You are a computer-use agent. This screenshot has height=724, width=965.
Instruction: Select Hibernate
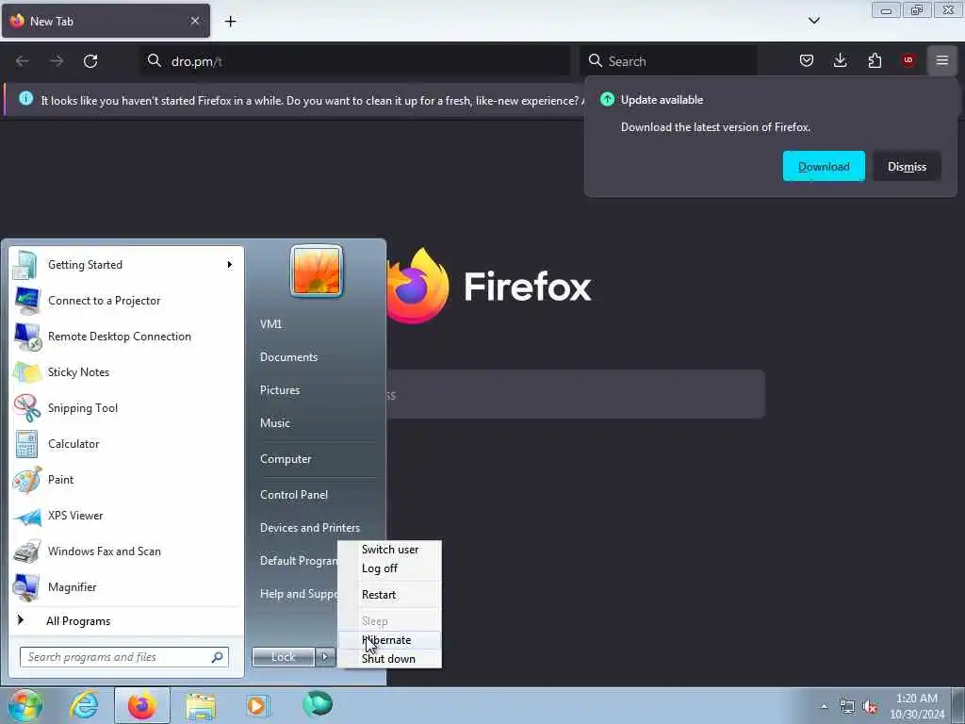click(389, 640)
